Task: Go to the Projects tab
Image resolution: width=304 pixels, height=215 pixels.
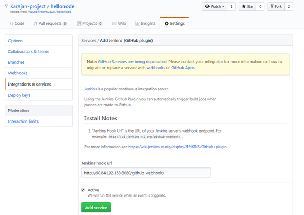Action: click(90, 23)
